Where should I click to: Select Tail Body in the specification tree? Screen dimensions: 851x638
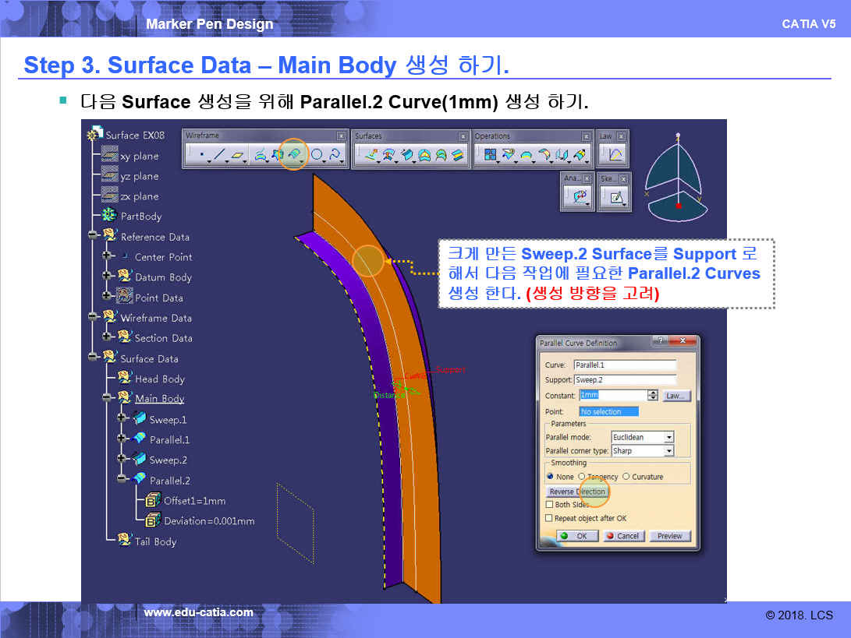coord(155,541)
